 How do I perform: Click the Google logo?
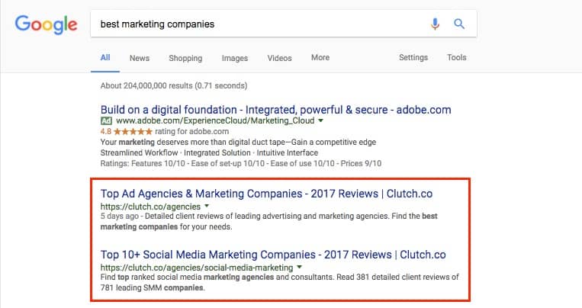46,24
